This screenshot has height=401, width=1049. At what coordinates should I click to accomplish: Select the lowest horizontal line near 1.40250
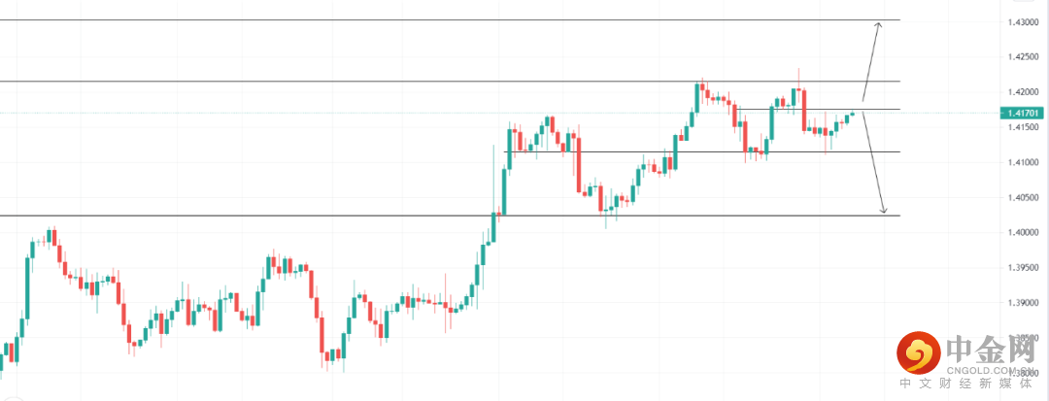coord(291,215)
